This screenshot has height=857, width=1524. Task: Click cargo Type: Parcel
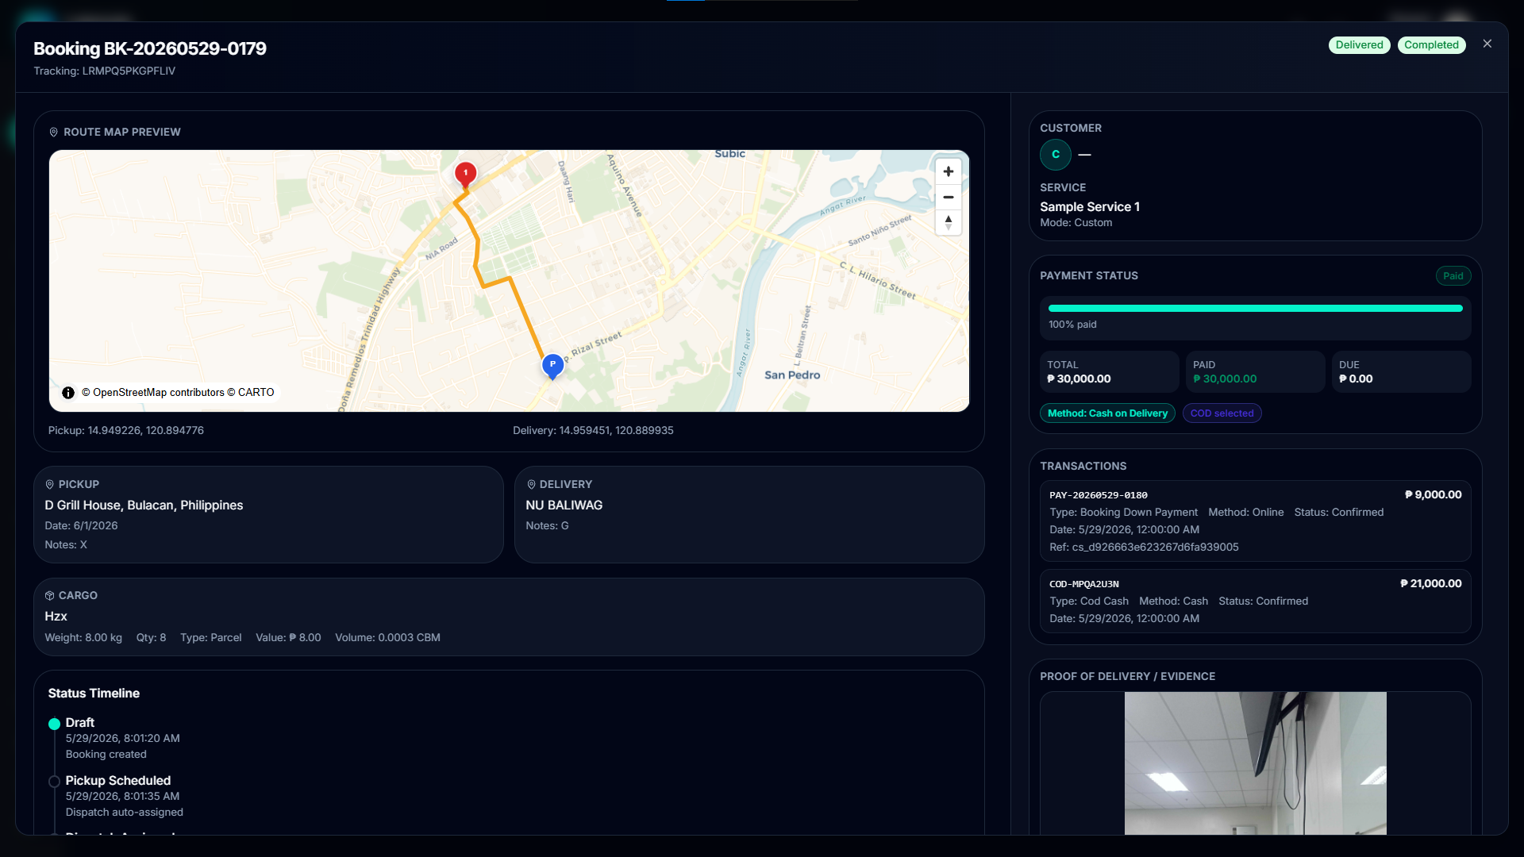pos(210,638)
